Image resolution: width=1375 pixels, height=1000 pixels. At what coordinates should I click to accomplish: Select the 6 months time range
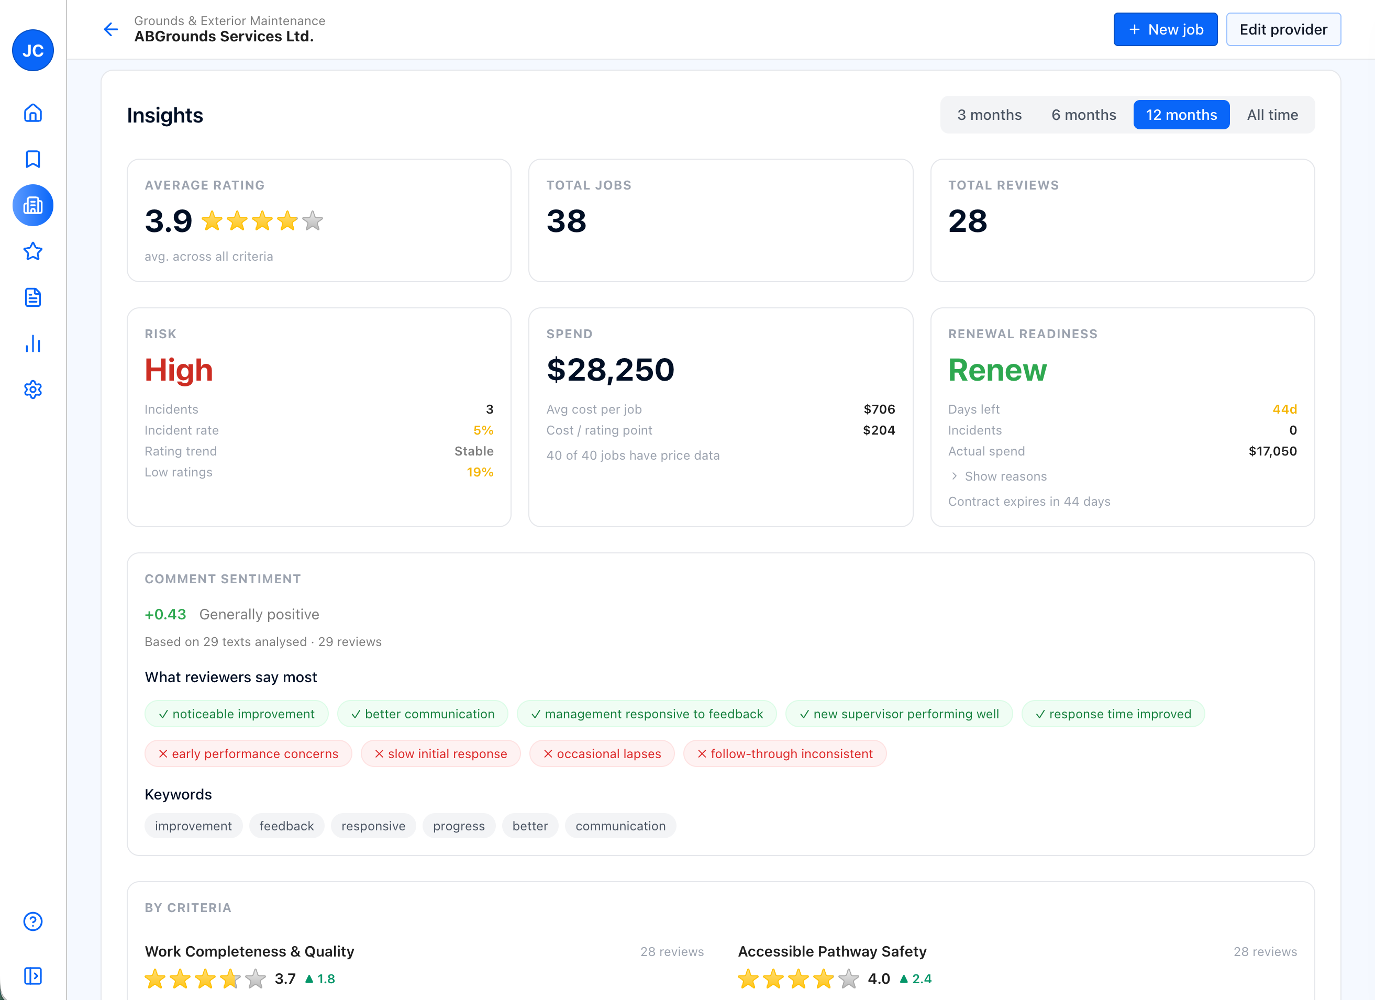click(x=1083, y=115)
